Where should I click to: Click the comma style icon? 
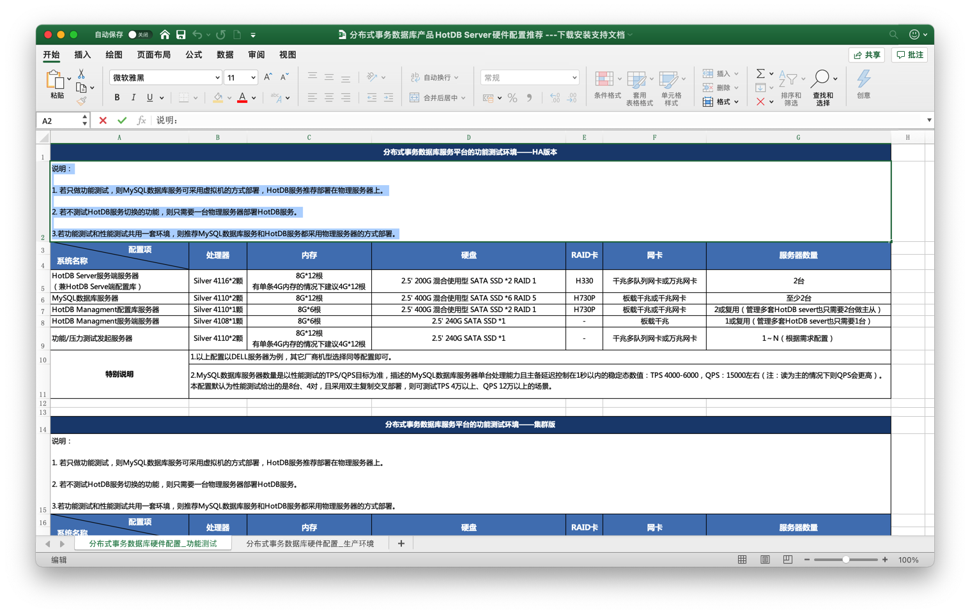[529, 98]
